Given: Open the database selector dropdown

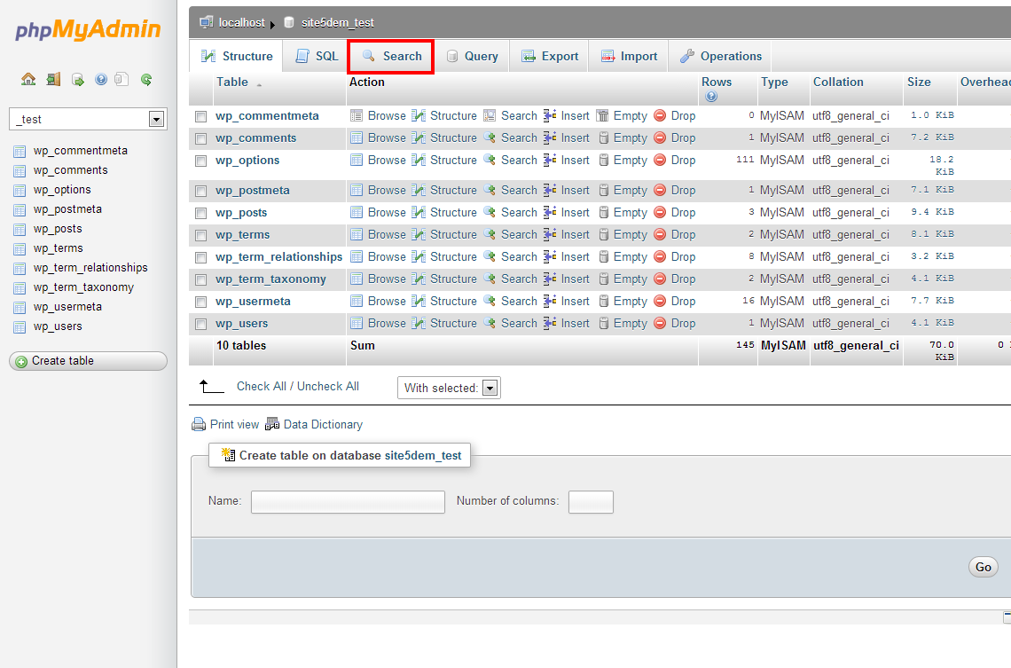Looking at the screenshot, I should click(89, 119).
